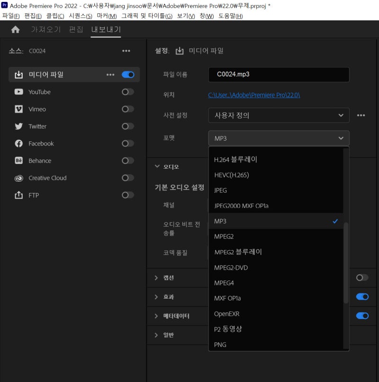Switch on the Behance toggle
This screenshot has width=379, height=382.
128,161
